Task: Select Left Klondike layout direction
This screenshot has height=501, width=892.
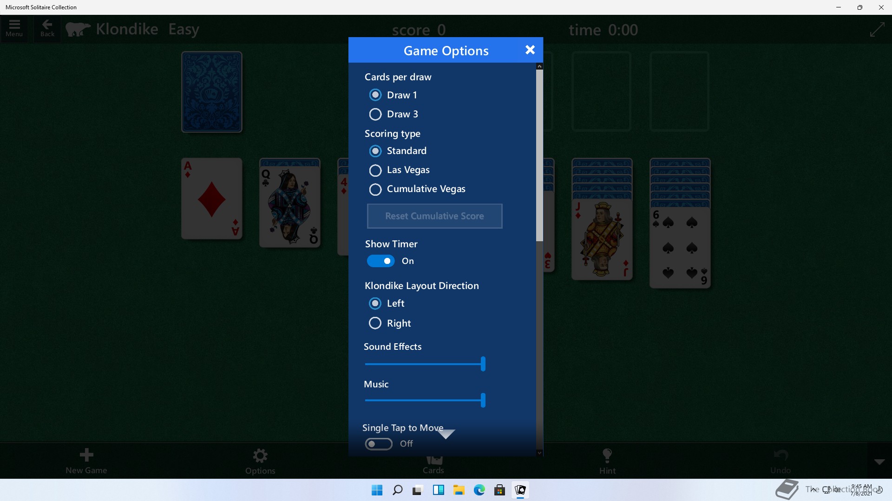Action: coord(387,303)
